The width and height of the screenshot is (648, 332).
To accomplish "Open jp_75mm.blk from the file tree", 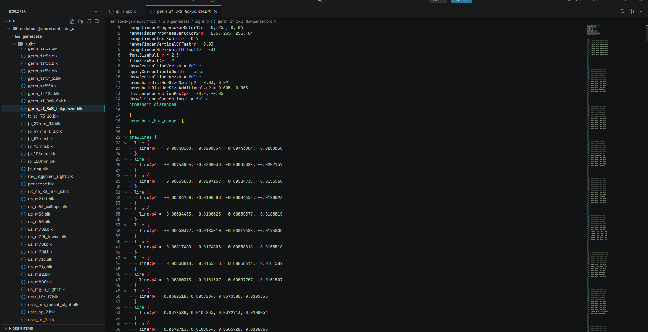I will click(53, 146).
